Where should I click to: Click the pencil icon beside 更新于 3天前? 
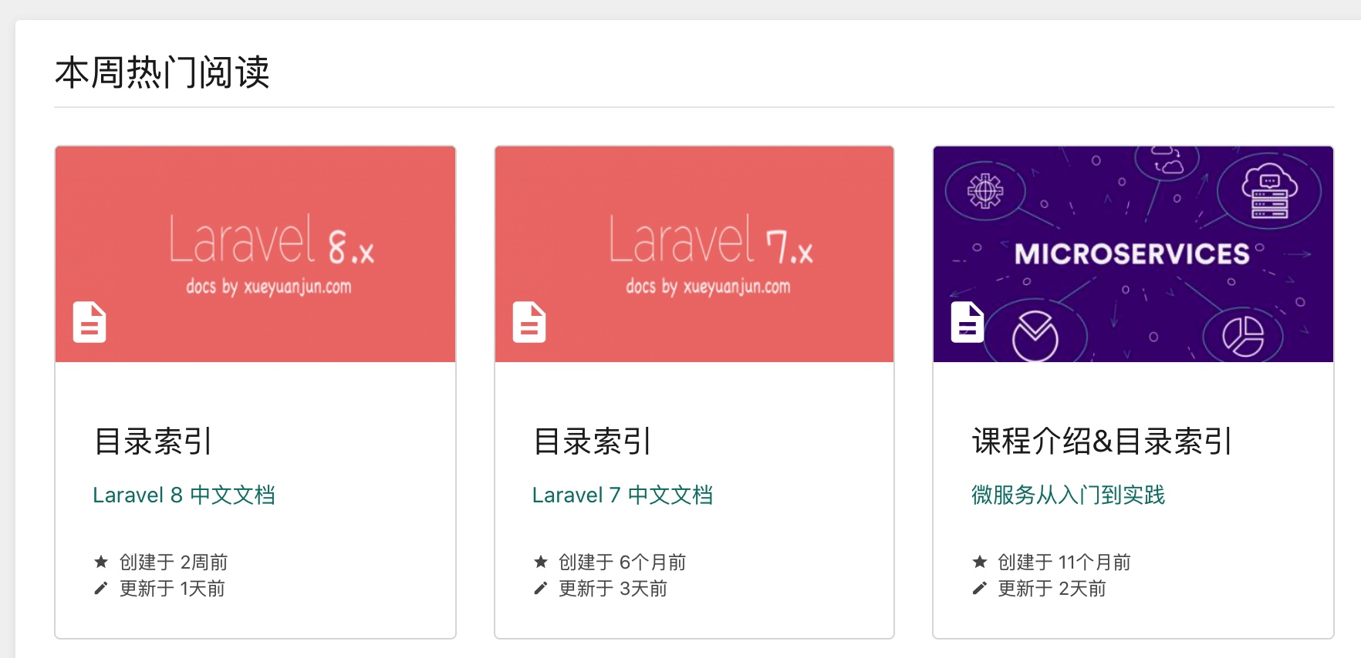pos(541,589)
